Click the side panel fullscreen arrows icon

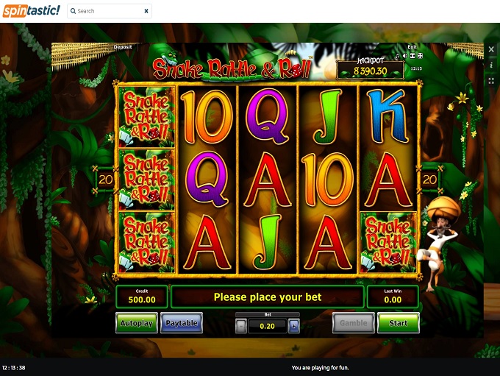click(x=491, y=81)
